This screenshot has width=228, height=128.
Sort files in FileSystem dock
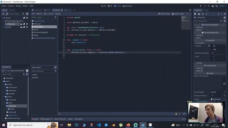click(27, 74)
